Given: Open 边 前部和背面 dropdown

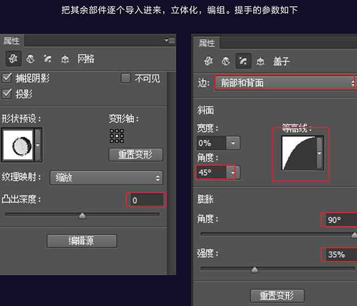Looking at the screenshot, I should (x=285, y=82).
